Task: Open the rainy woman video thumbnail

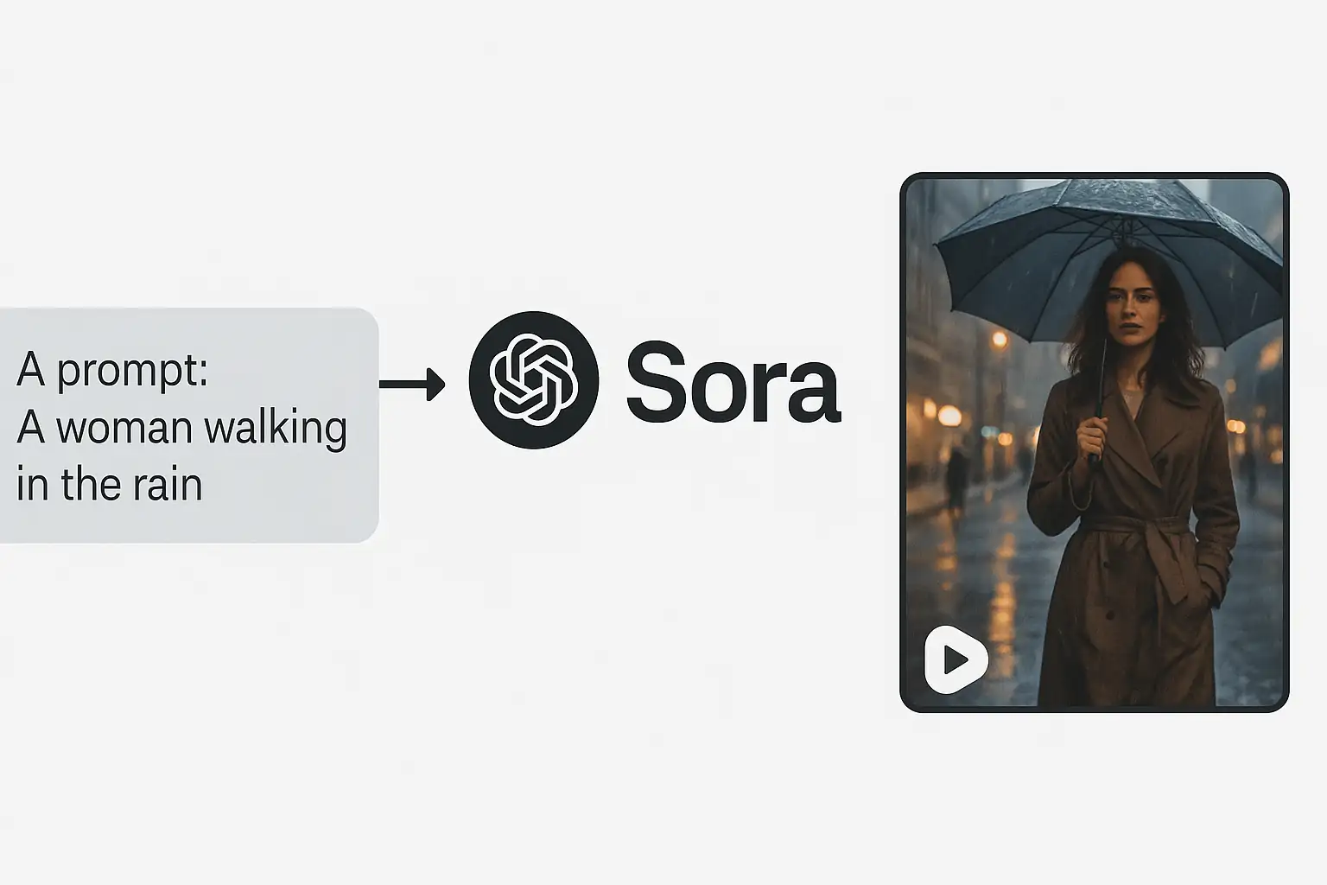Action: pyautogui.click(x=1095, y=442)
